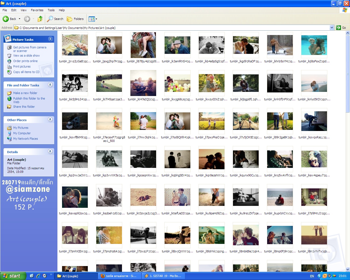Image resolution: width=350 pixels, height=280 pixels.
Task: Click the My Computer icon in Other Places
Action: pos(9,133)
